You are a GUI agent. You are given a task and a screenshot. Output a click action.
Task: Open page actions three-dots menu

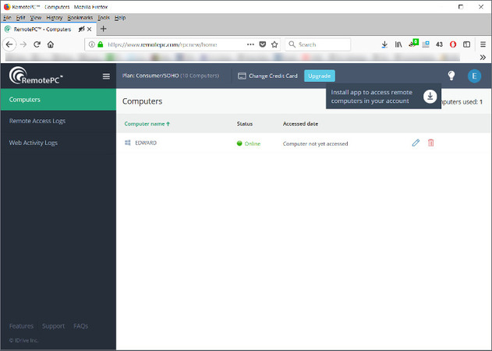tap(250, 44)
